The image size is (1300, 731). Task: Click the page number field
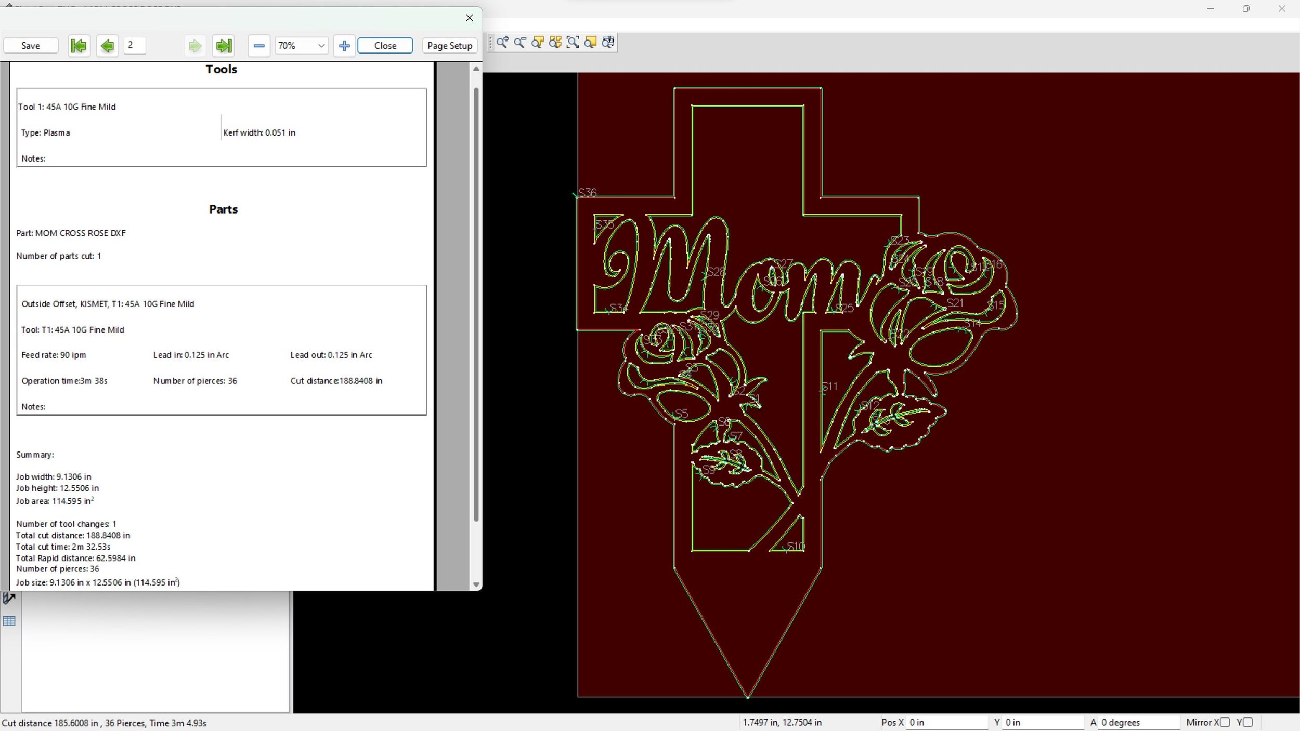pos(135,45)
